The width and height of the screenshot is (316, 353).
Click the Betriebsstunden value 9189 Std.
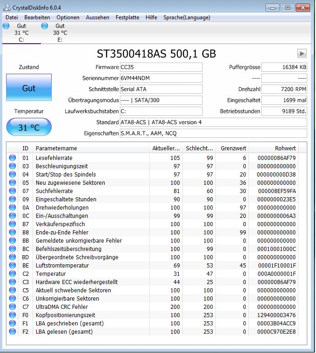tap(284, 111)
